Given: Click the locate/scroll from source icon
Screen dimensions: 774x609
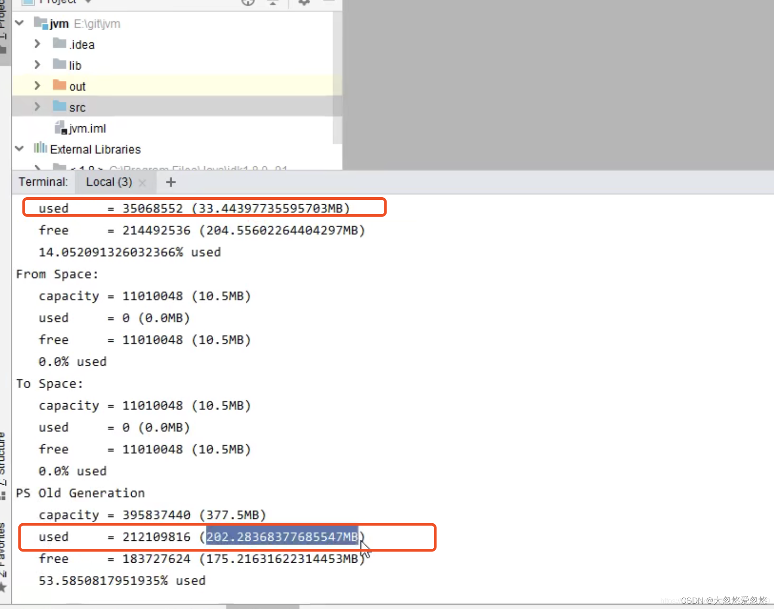Looking at the screenshot, I should tap(248, 2).
